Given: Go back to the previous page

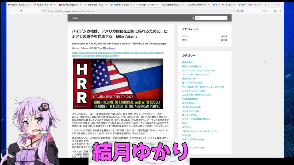Looking at the screenshot, I should pyautogui.click(x=10, y=11).
